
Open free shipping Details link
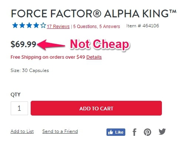(x=94, y=57)
